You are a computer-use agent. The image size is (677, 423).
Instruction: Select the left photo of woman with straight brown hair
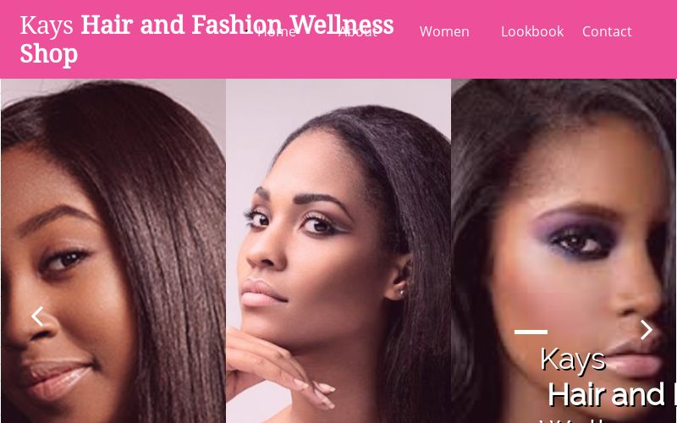113,250
